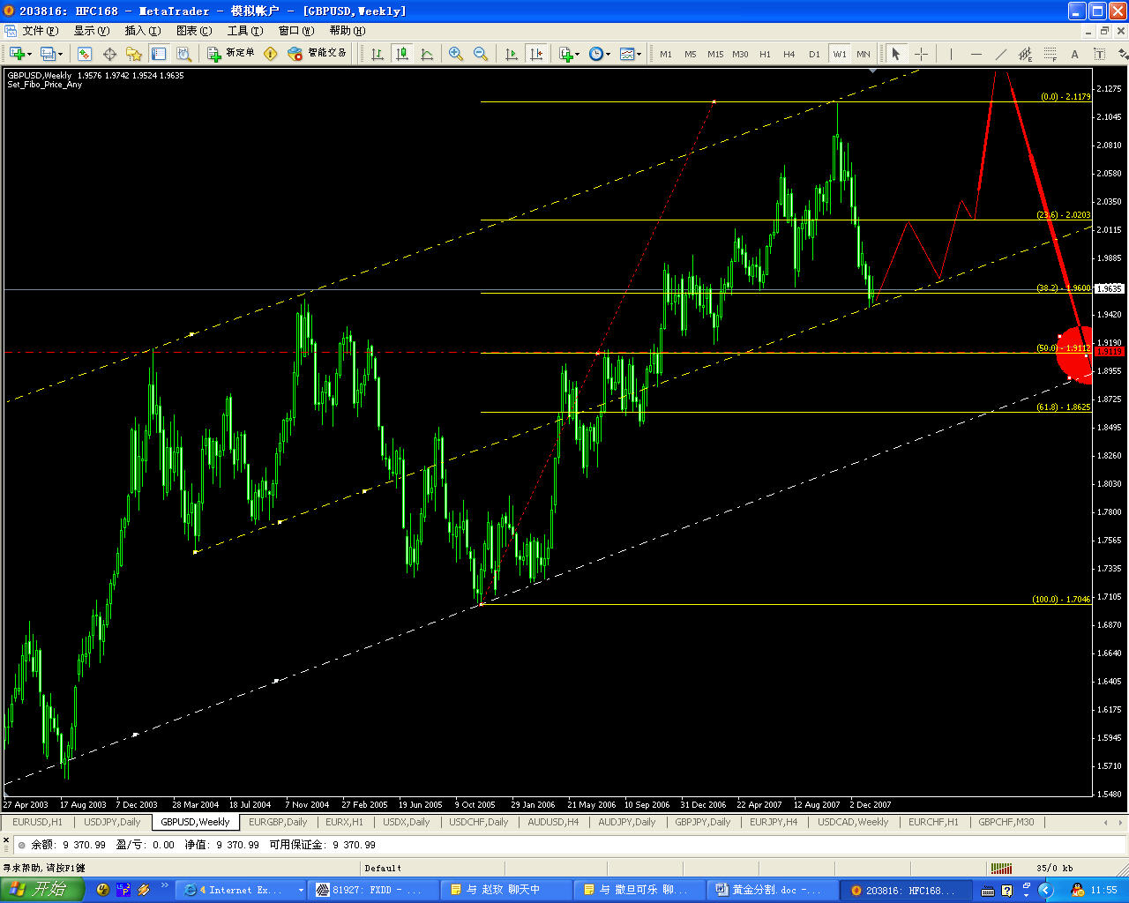Open the 文件 (File) menu
1129x903 pixels.
pyautogui.click(x=41, y=31)
